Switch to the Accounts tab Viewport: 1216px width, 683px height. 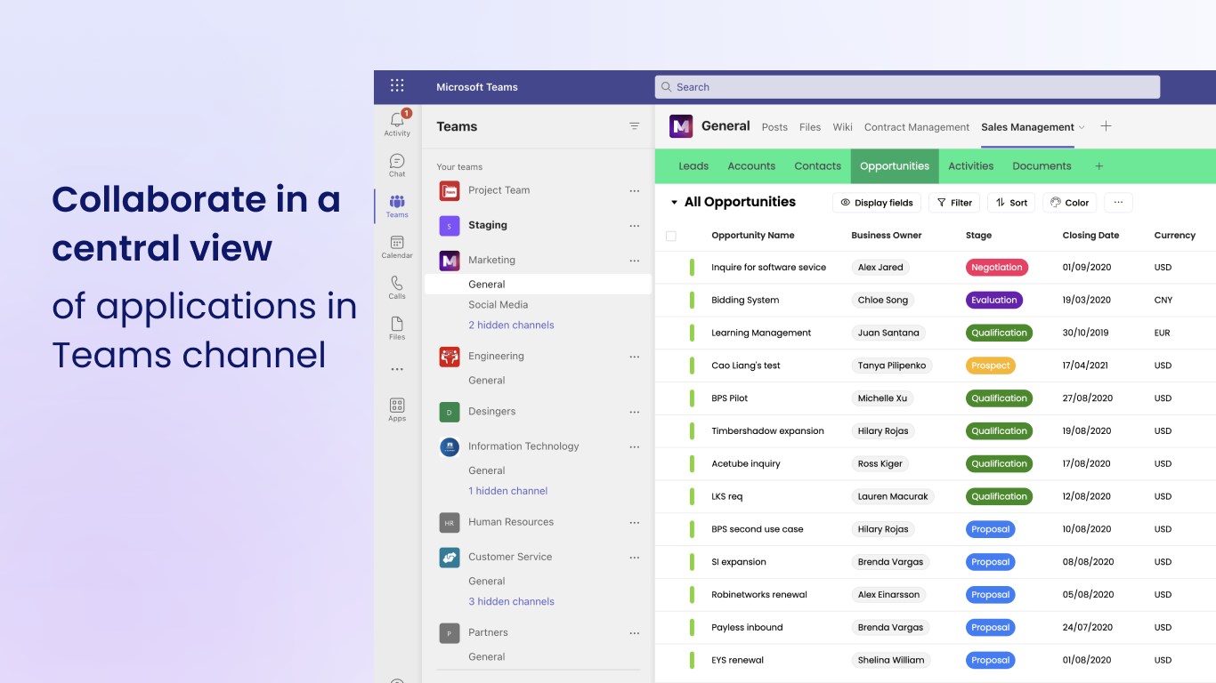point(751,166)
